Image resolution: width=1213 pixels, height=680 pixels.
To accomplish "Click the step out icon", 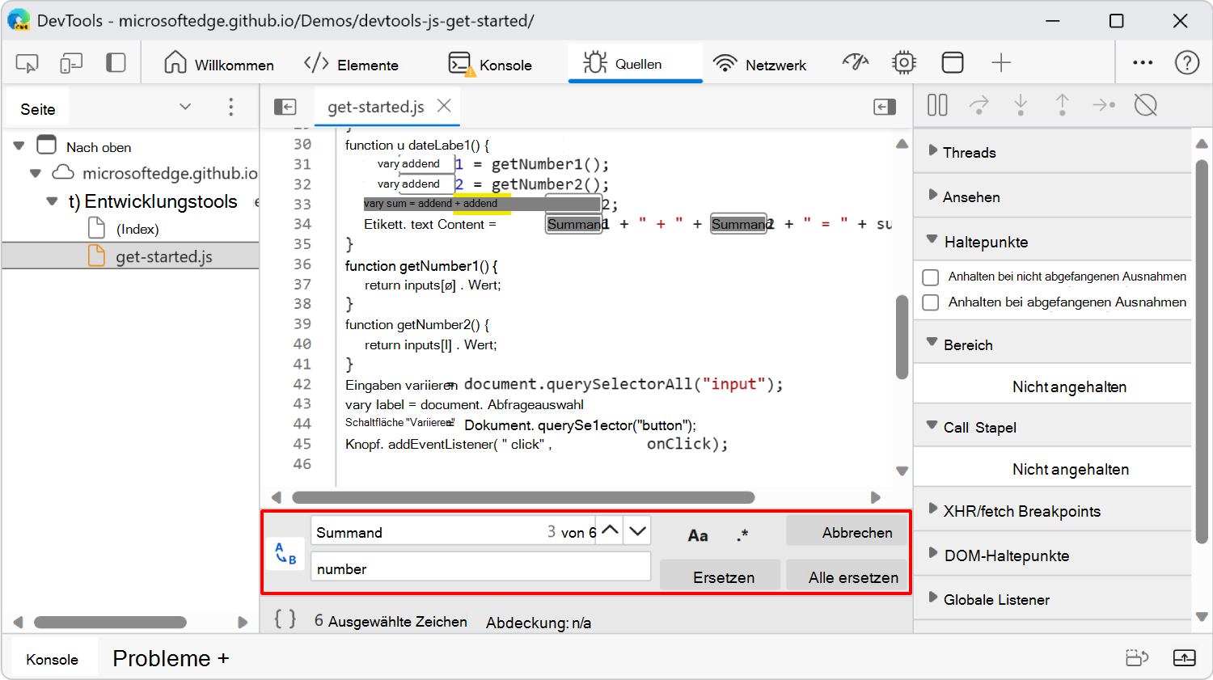I will (1063, 105).
